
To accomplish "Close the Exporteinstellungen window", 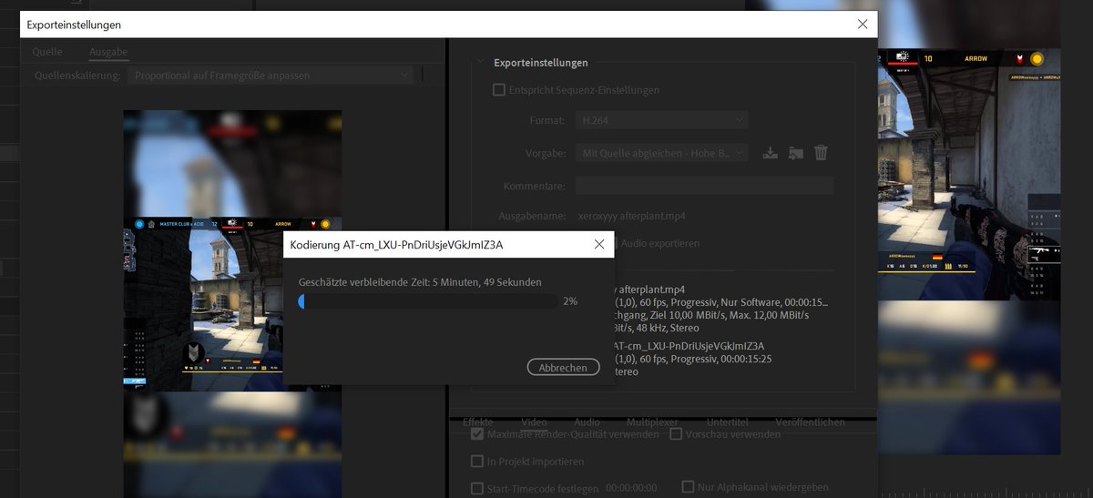I will 863,25.
